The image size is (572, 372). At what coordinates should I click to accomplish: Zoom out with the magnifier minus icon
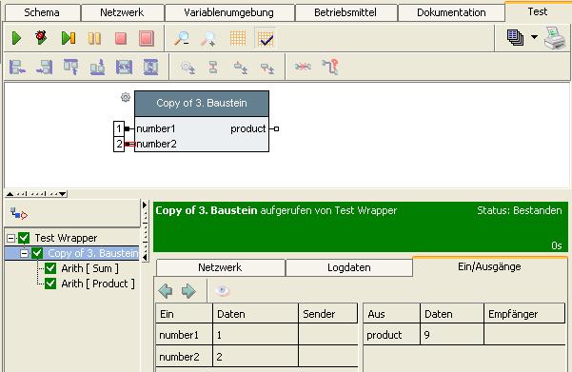(182, 38)
